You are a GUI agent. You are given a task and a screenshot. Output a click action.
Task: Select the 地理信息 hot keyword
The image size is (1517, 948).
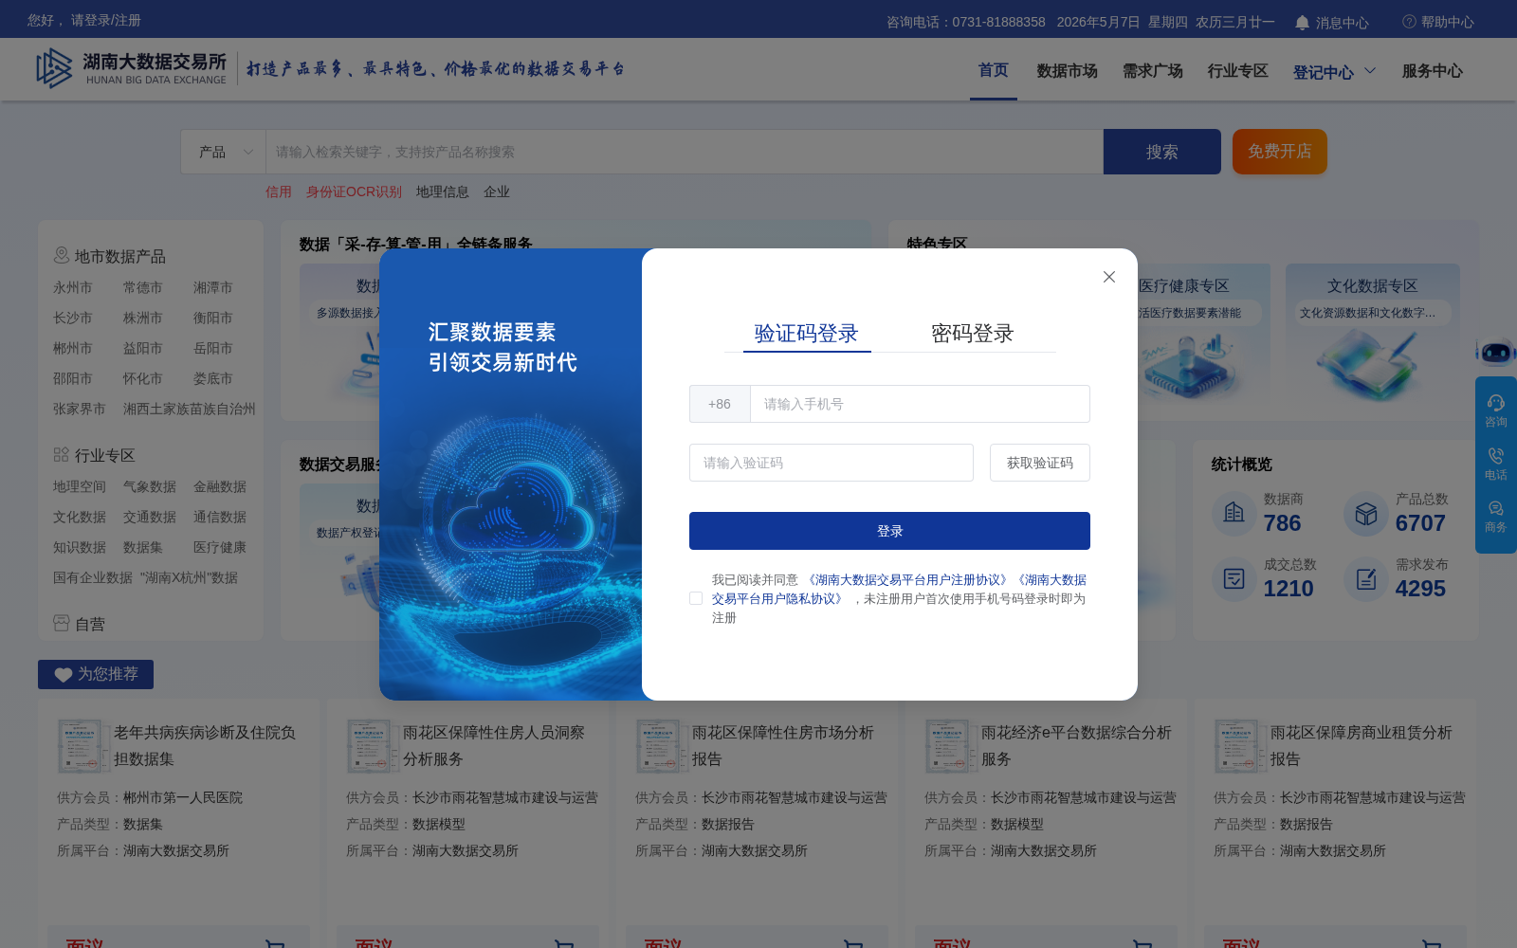[x=442, y=191]
